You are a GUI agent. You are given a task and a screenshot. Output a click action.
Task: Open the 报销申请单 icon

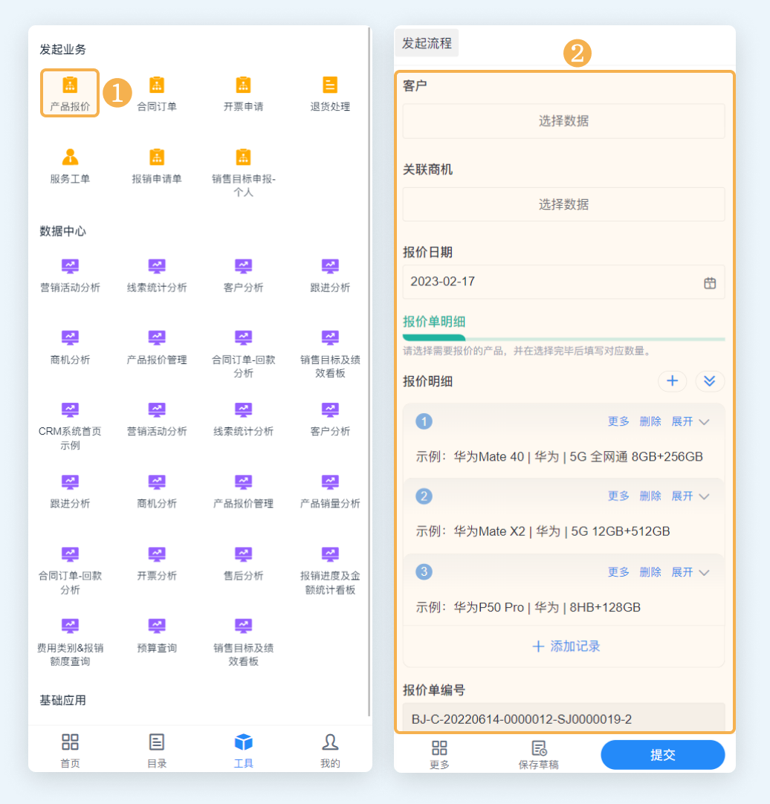coord(157,166)
